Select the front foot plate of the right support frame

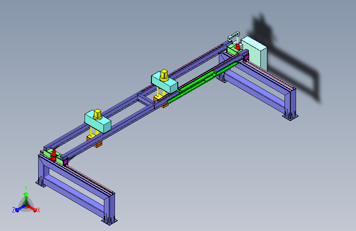coord(290,117)
